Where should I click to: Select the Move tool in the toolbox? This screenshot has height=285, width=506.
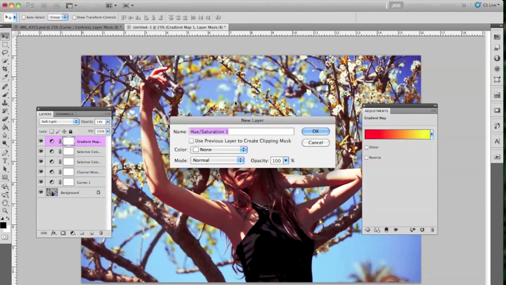point(5,37)
